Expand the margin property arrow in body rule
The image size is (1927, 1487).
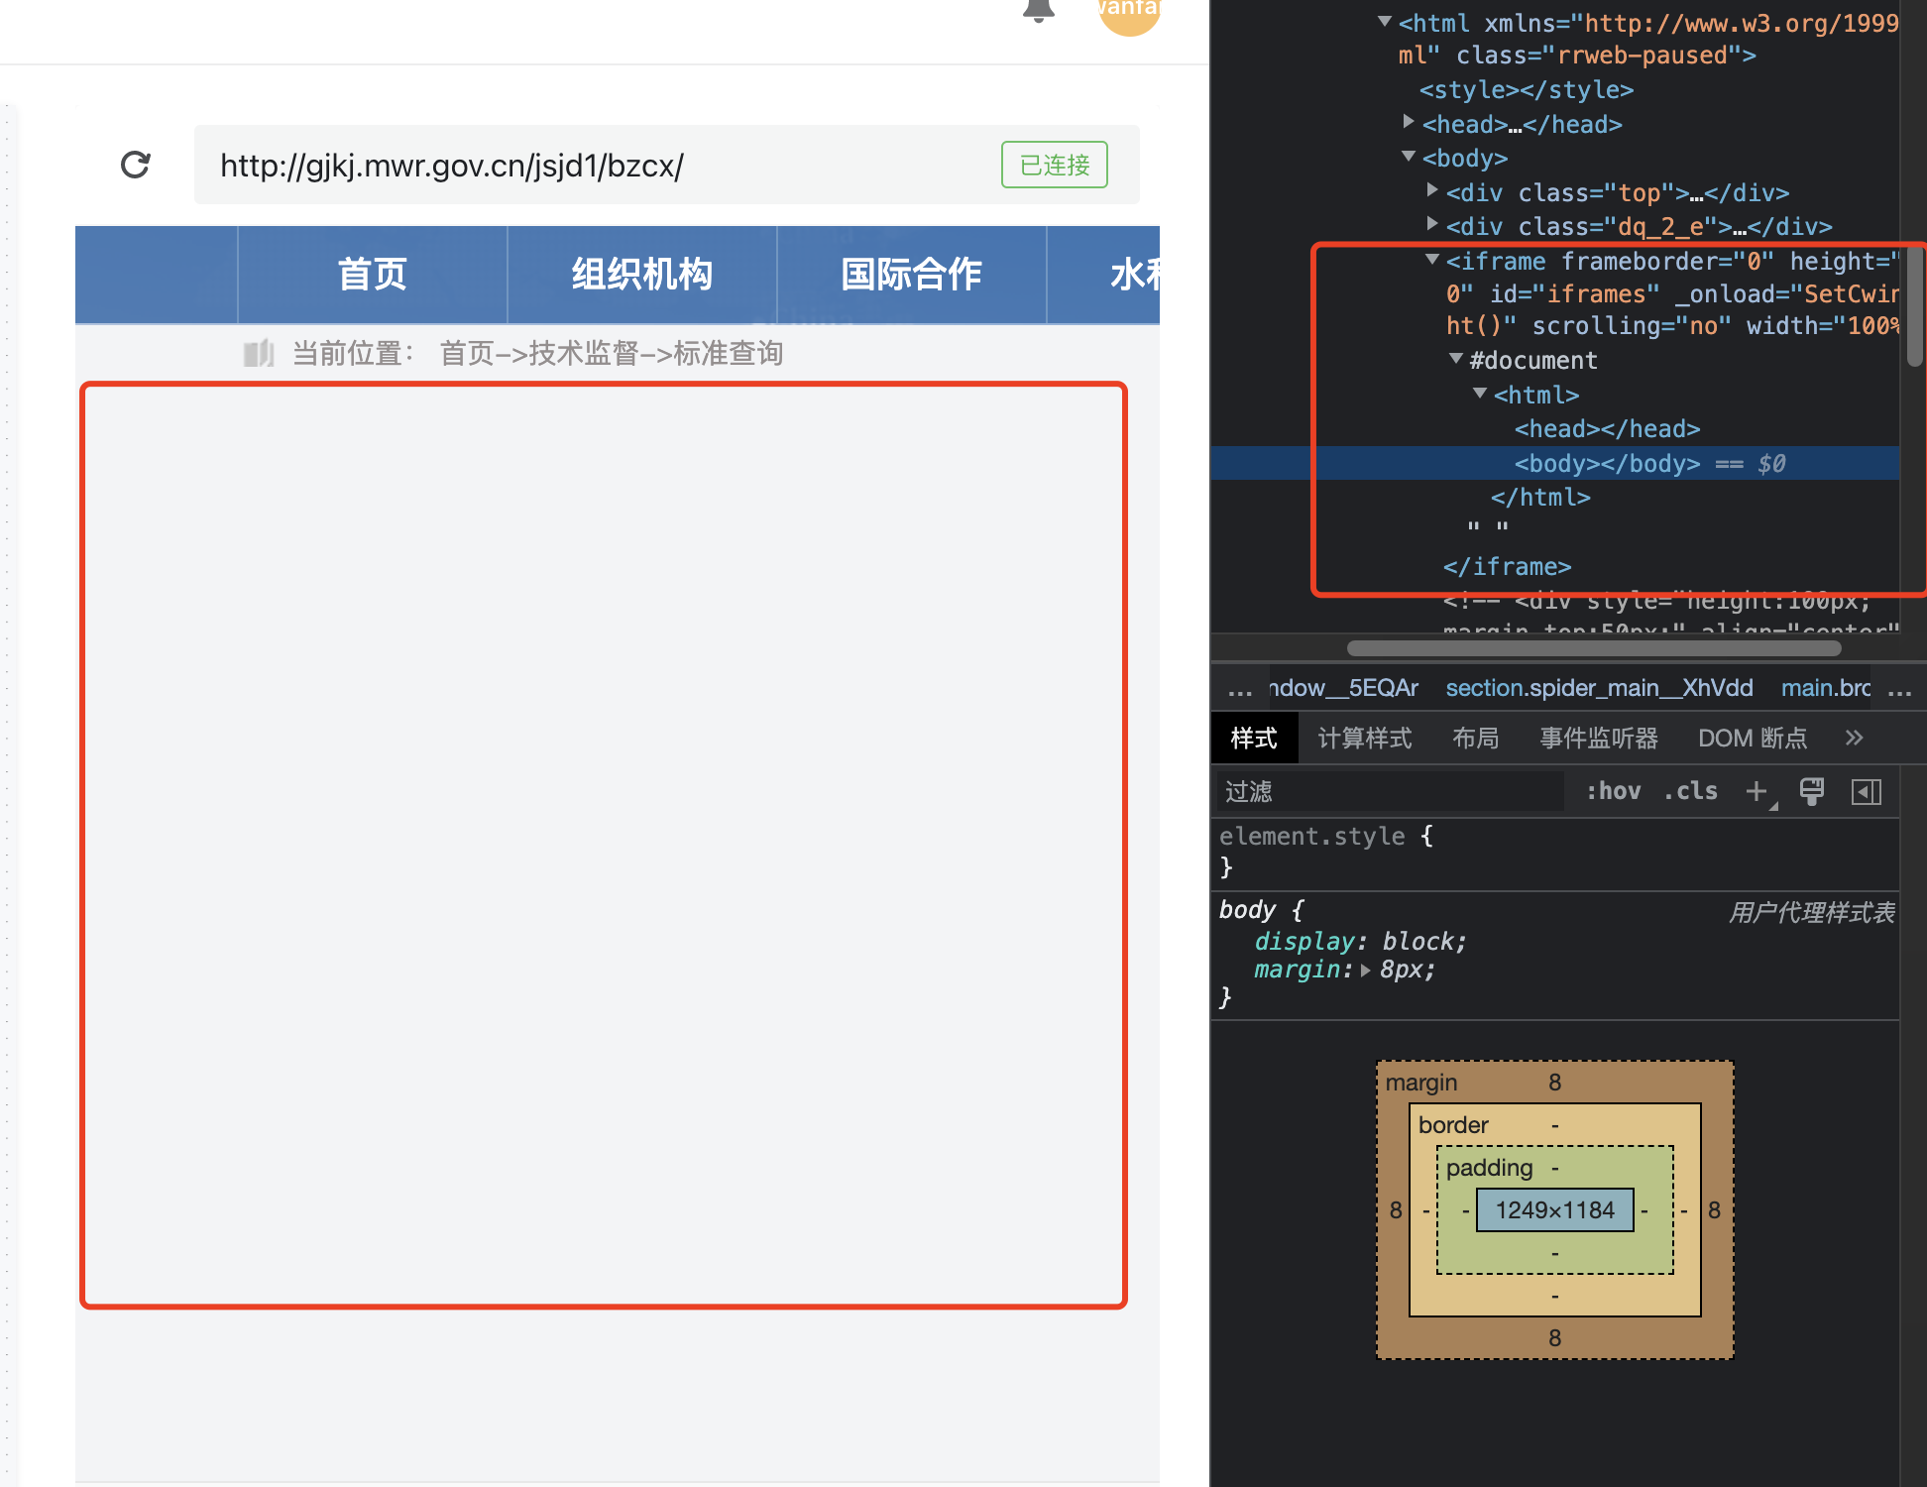tap(1366, 971)
